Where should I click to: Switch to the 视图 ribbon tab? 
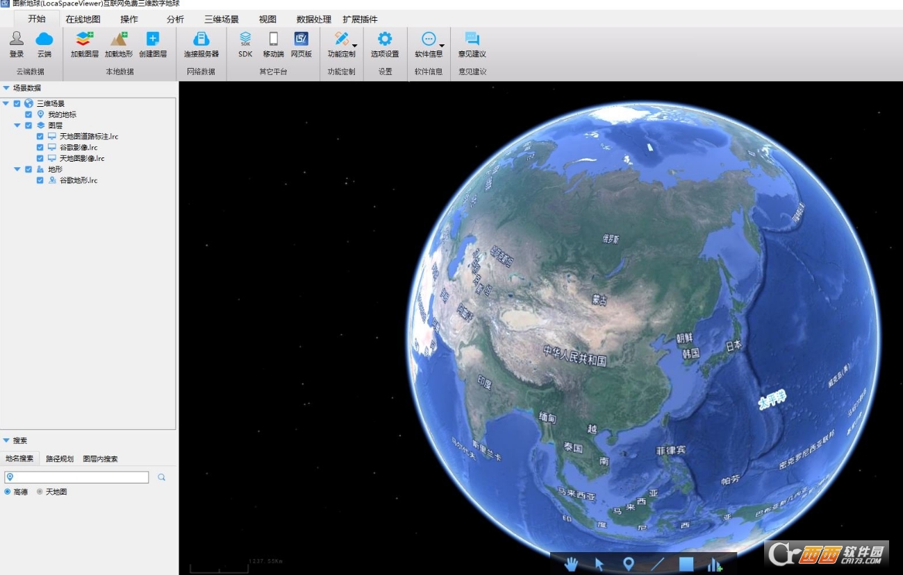pyautogui.click(x=267, y=19)
